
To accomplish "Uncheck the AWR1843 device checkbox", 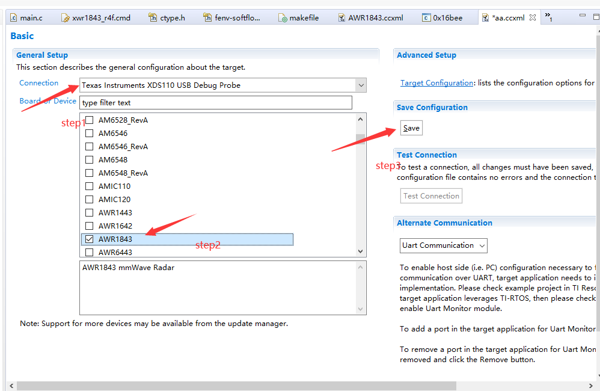I will 88,238.
